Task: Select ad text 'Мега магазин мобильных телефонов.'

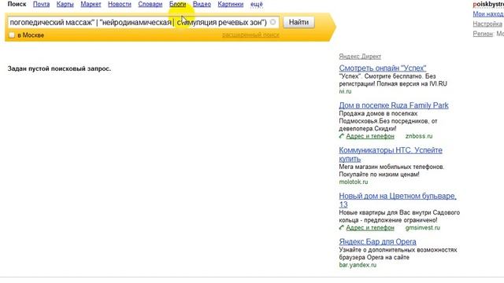Action: 391,167
